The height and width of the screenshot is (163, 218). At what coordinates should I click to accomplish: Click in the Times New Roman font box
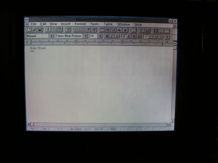[69, 36]
